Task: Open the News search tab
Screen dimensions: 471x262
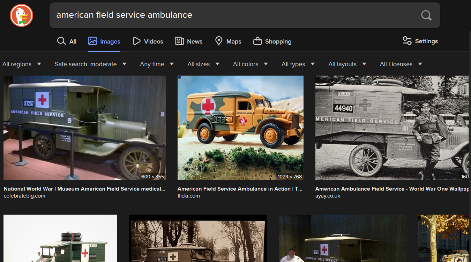Action: [188, 41]
